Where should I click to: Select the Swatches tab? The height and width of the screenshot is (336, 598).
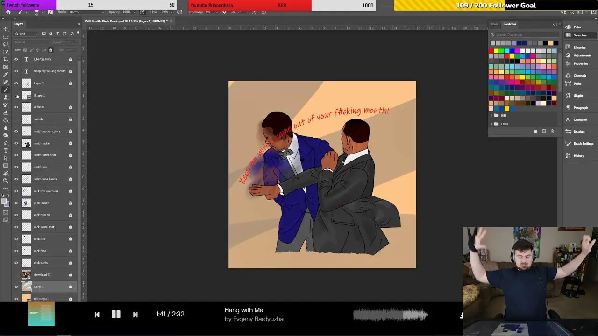click(x=510, y=24)
